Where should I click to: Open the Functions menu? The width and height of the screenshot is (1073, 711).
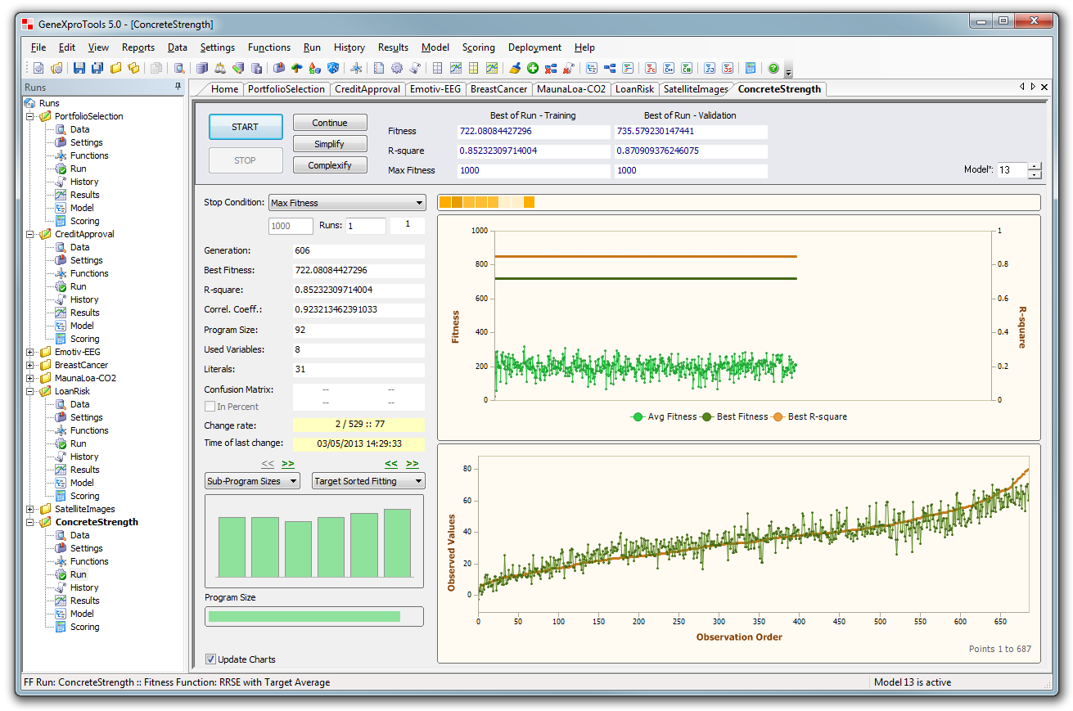point(269,47)
